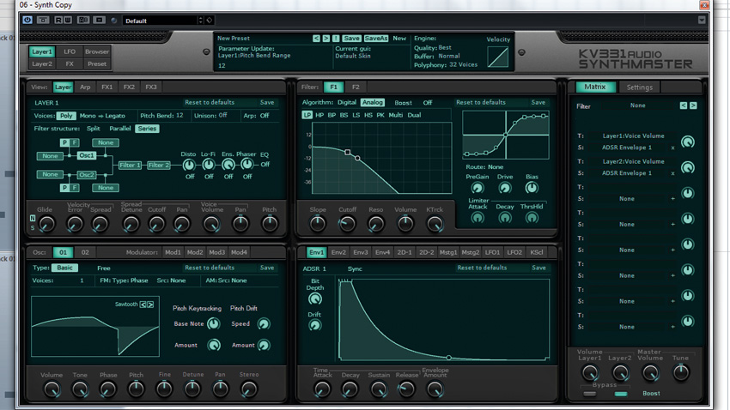Click the Read automation R button
730x410 pixels.
[58, 20]
